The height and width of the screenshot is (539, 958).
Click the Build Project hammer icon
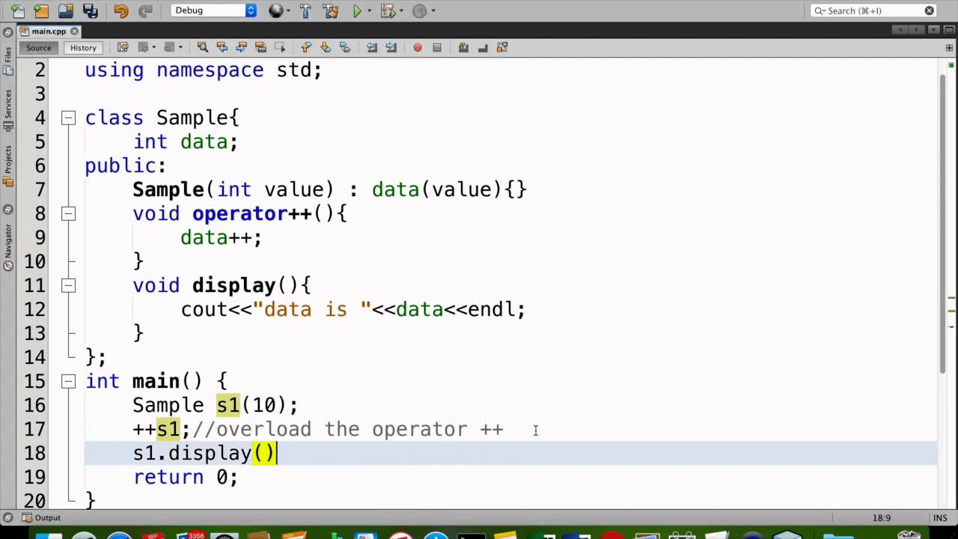305,10
